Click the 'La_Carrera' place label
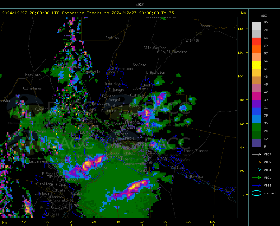Viewport: 280px width, 226px height. [38, 161]
